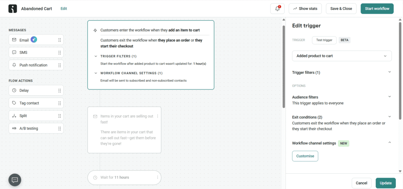Select the Email message block
The image size is (403, 189).
pyautogui.click(x=36, y=40)
